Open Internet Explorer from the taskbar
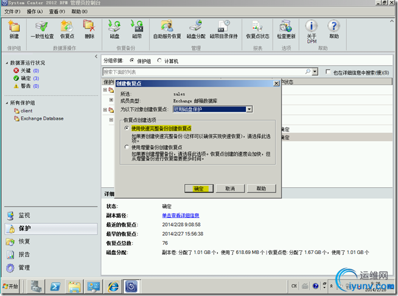The height and width of the screenshot is (296, 398). click(x=113, y=286)
